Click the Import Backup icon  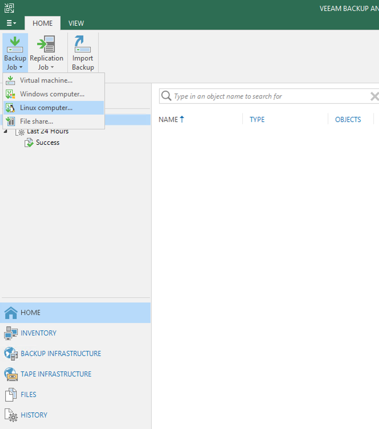(83, 44)
